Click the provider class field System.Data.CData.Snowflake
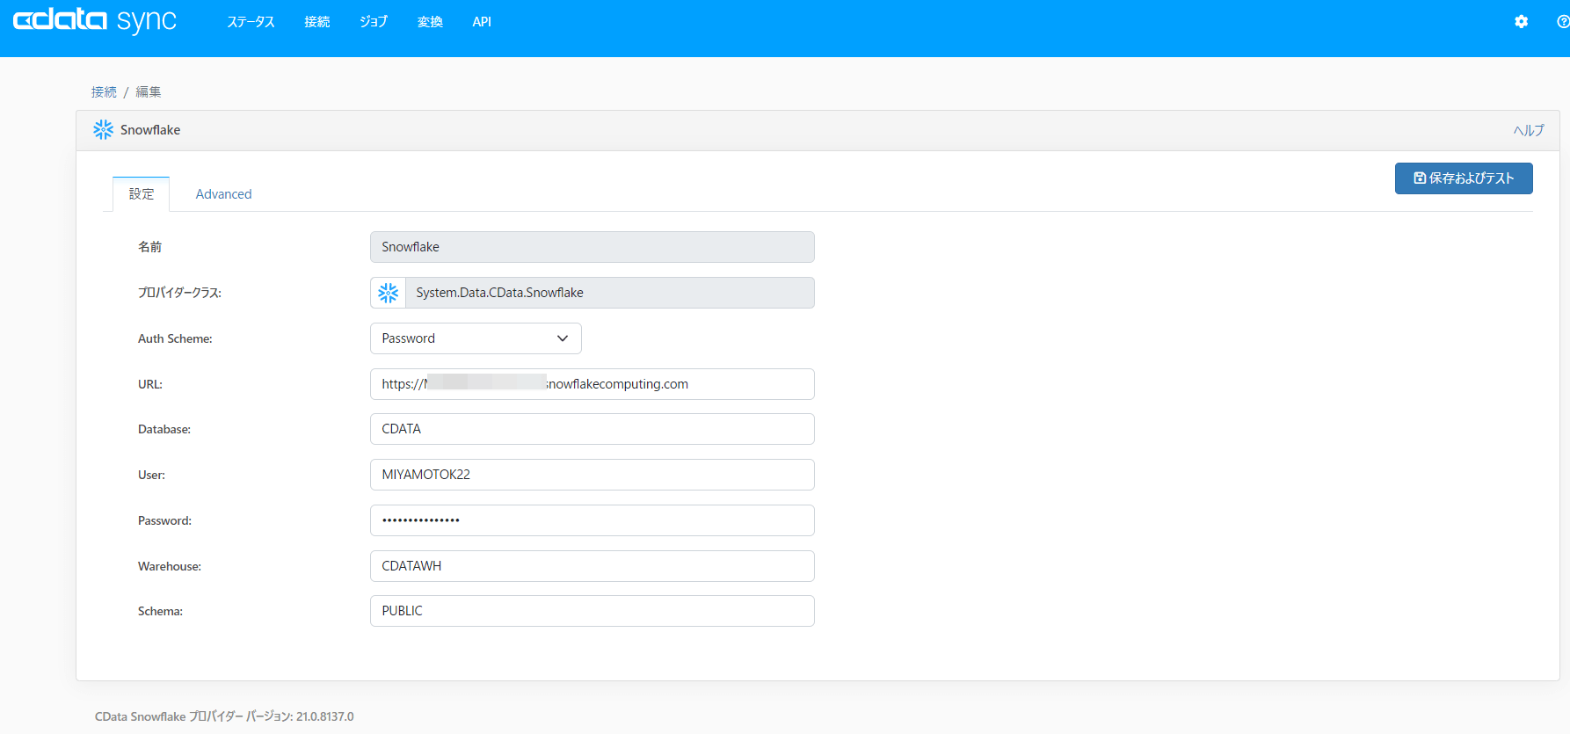Image resolution: width=1570 pixels, height=734 pixels. click(x=610, y=293)
